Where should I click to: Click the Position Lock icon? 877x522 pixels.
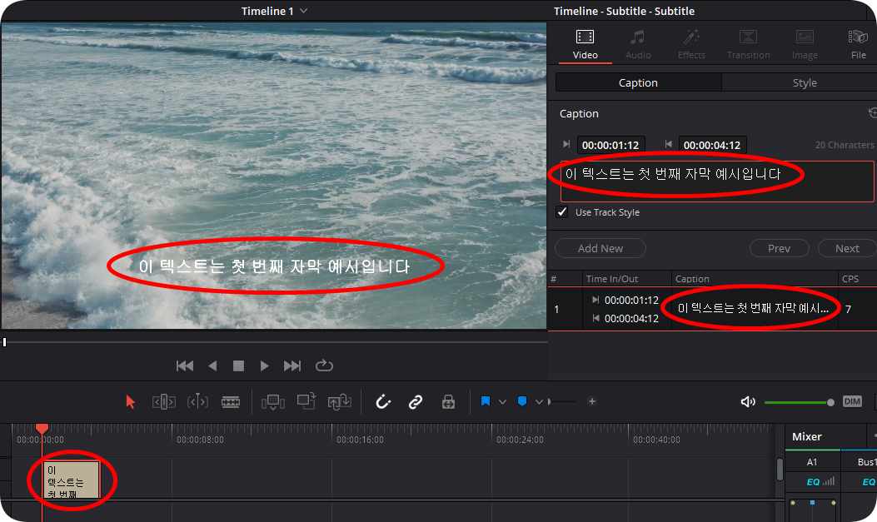(448, 401)
